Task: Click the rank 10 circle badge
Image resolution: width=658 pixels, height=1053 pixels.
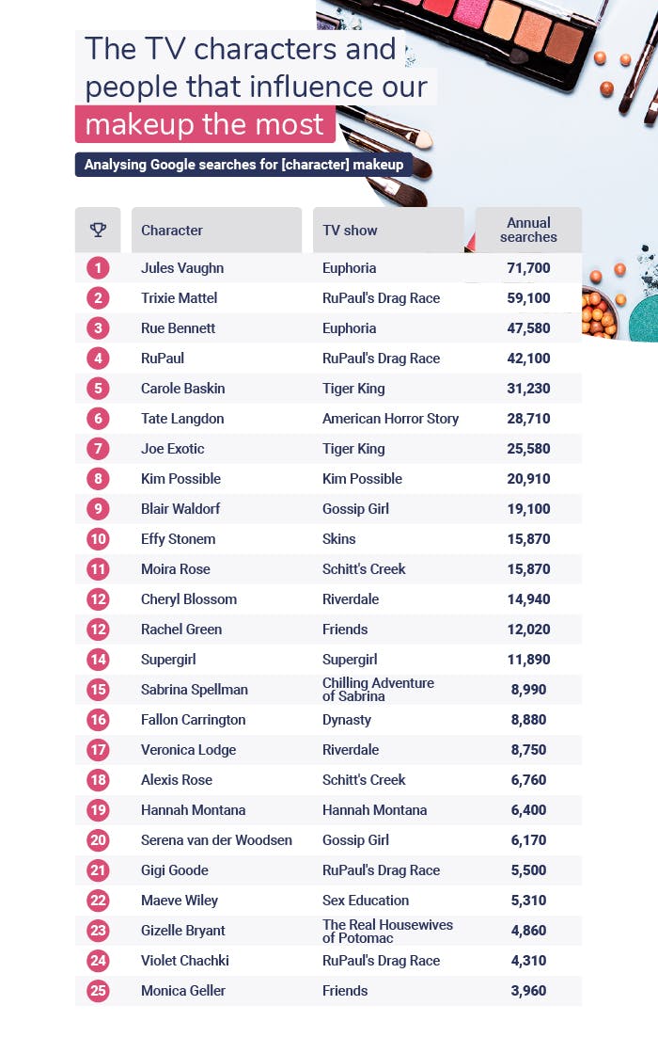Action: [x=98, y=539]
